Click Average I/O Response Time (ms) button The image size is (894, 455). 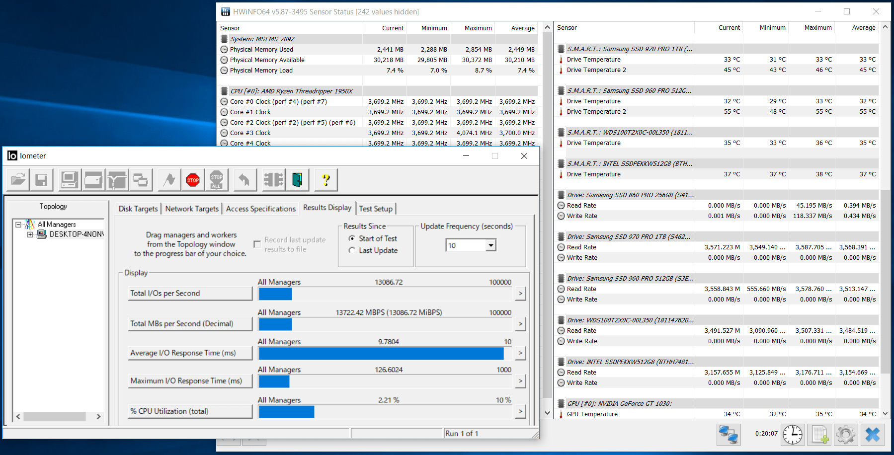coord(190,353)
